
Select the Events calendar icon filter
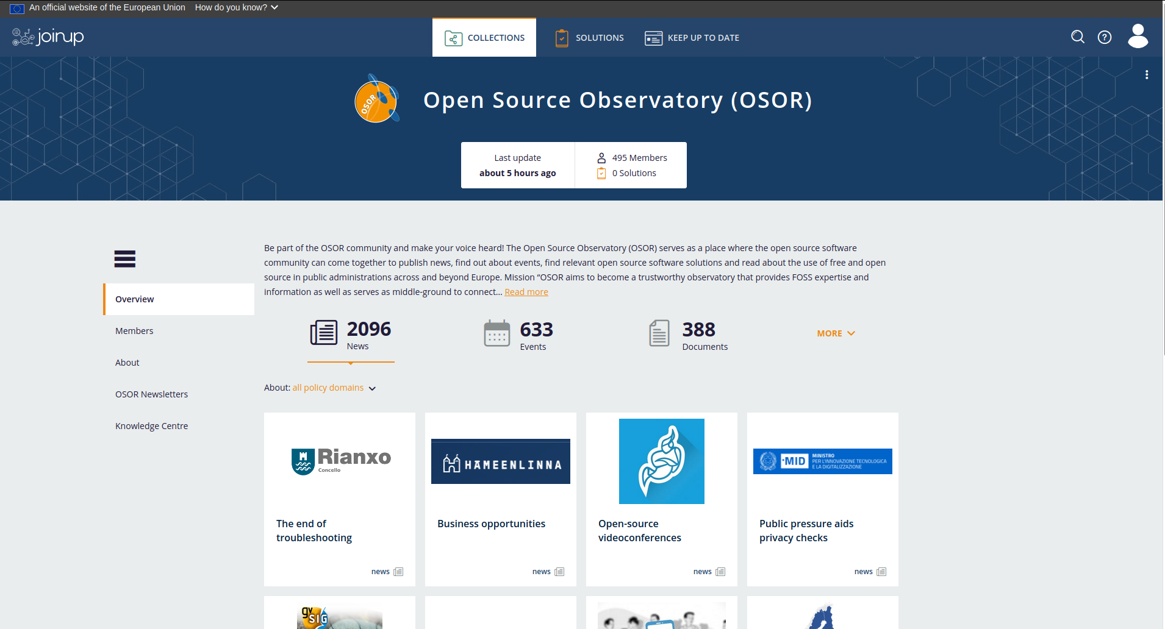coord(496,333)
